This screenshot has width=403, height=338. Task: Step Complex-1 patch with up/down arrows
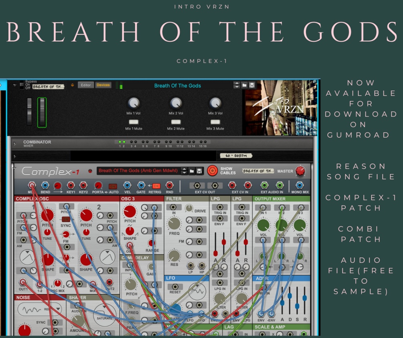(x=184, y=171)
